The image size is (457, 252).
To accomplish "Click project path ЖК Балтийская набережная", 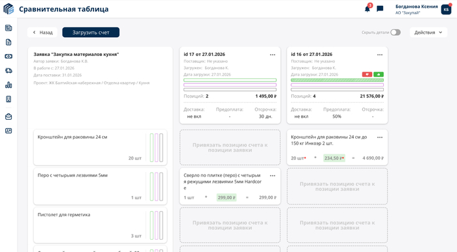I will click(x=91, y=83).
